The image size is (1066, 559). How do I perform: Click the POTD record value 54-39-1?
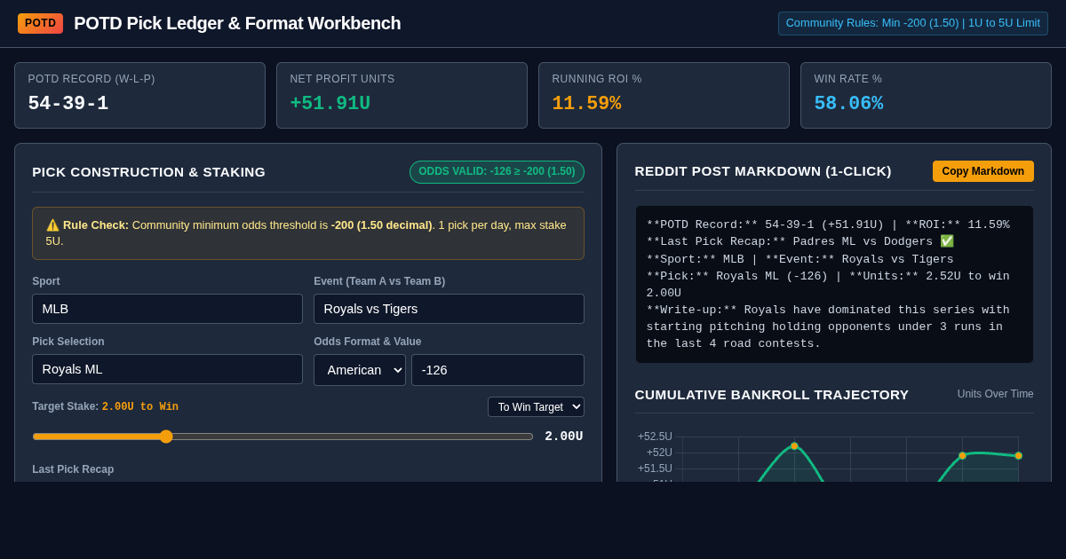click(x=68, y=104)
